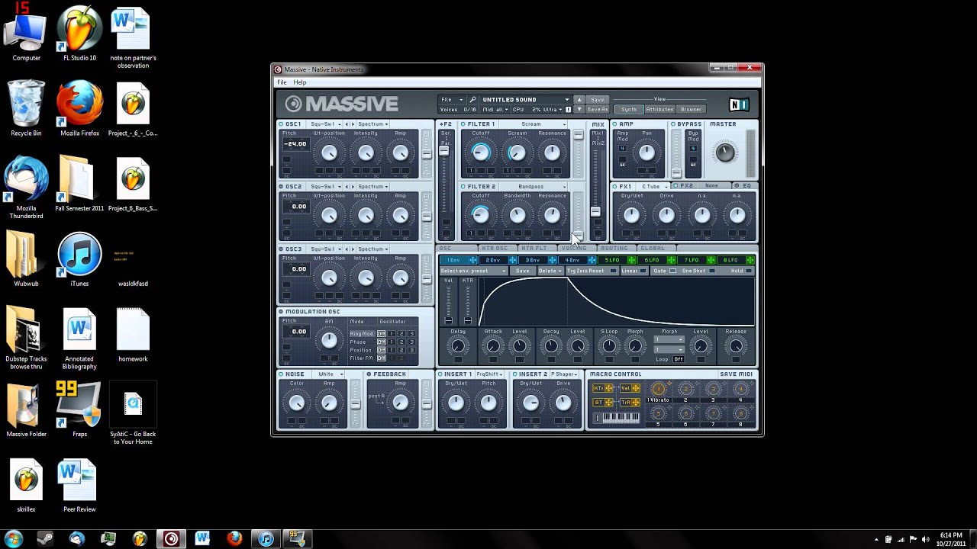This screenshot has height=549, width=977.
Task: Grab the 2 Env modulation drag handle
Action: tap(513, 261)
